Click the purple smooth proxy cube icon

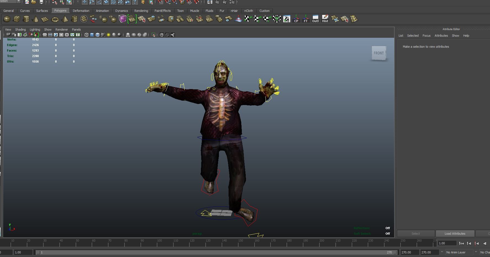coord(122,19)
